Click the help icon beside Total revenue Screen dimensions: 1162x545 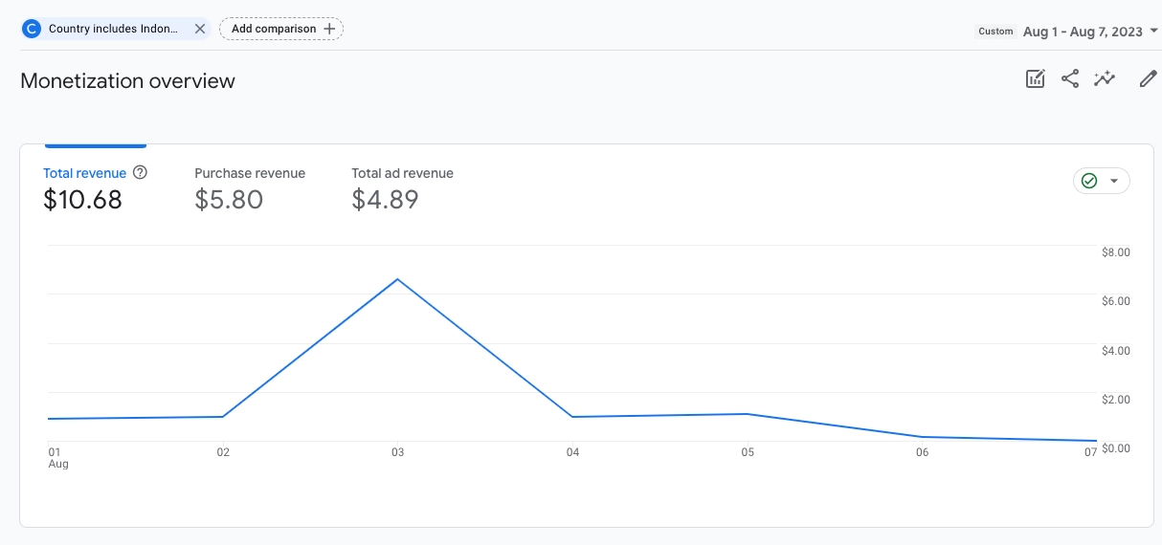(140, 173)
